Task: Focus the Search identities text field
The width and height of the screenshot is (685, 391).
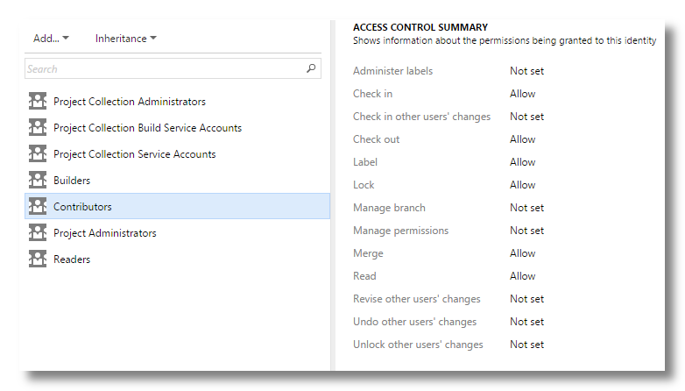Action: 162,68
